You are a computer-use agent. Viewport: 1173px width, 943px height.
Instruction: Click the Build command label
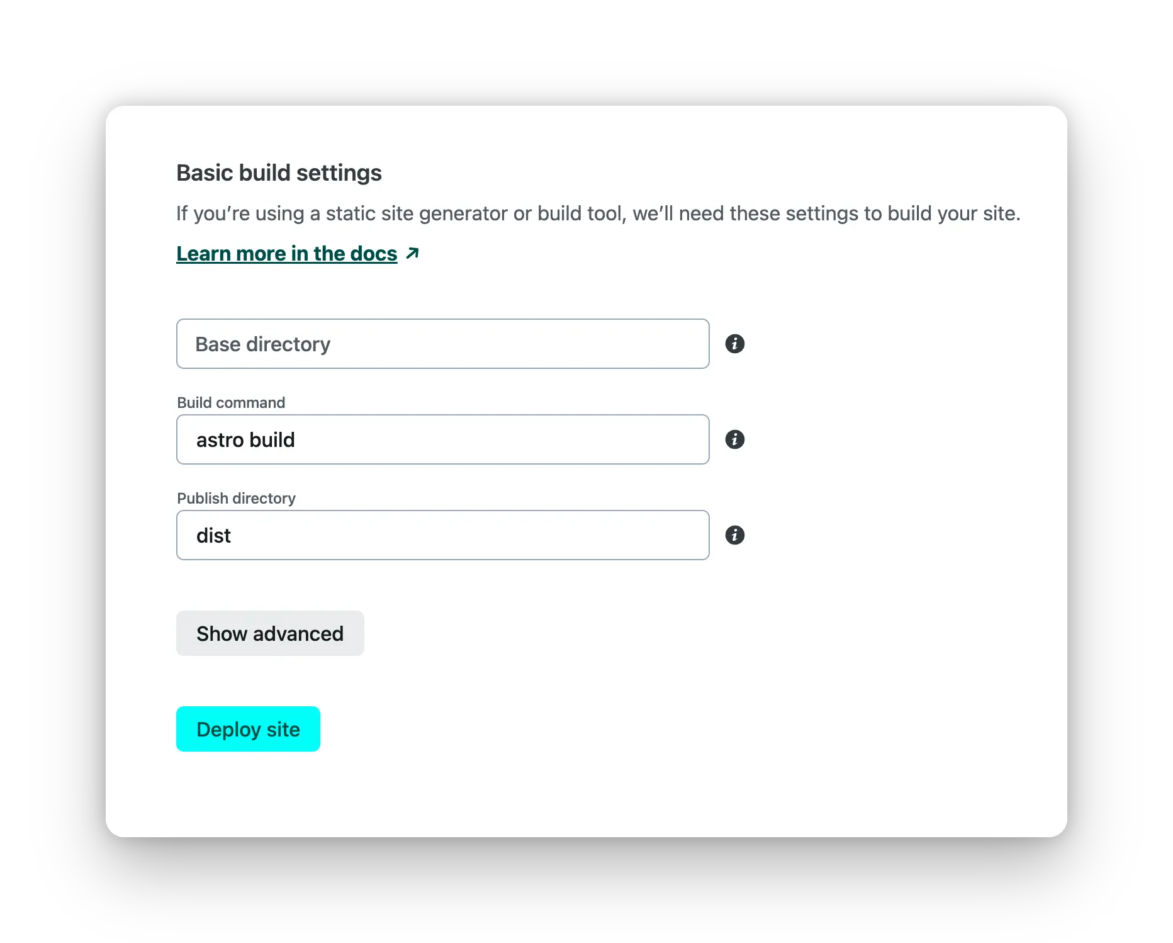(x=231, y=403)
